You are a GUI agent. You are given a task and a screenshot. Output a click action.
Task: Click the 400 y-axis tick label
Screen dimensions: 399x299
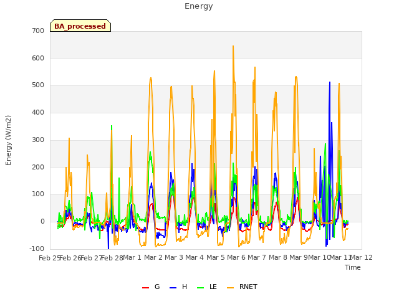click(38, 113)
